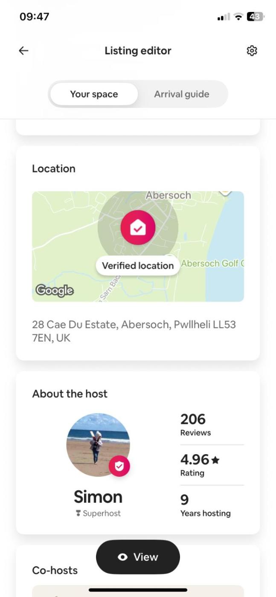This screenshot has width=276, height=597.
Task: Tap the verified home map pin
Action: (x=138, y=228)
